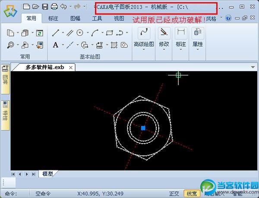Click the blue grip at circle center

143,128
